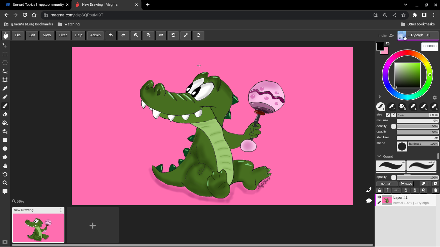Open the View menu
The height and width of the screenshot is (247, 440).
[x=47, y=35]
